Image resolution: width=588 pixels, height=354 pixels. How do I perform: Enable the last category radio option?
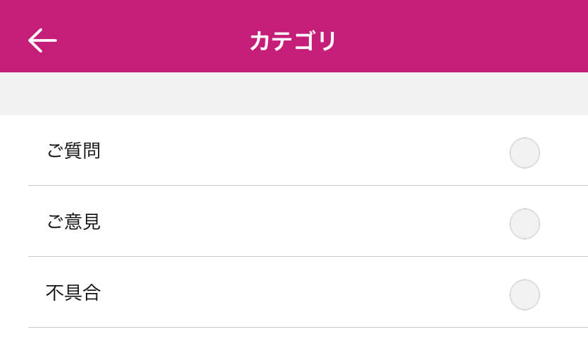[525, 294]
